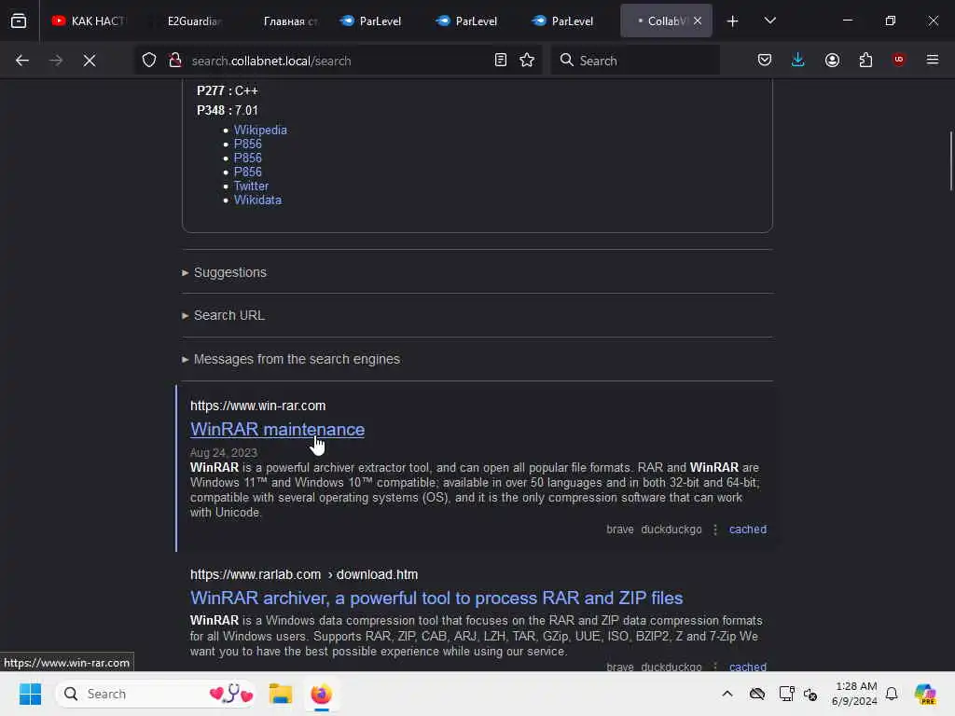Close the CollabV tab

click(x=698, y=21)
